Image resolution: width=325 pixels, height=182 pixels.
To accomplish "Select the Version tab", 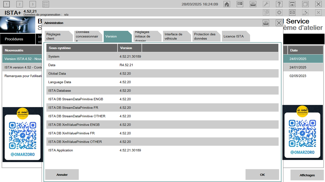I will (x=118, y=36).
